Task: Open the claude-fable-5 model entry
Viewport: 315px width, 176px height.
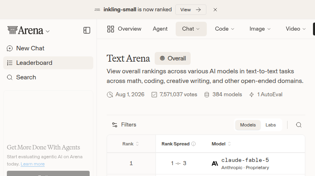Action: 245,160
